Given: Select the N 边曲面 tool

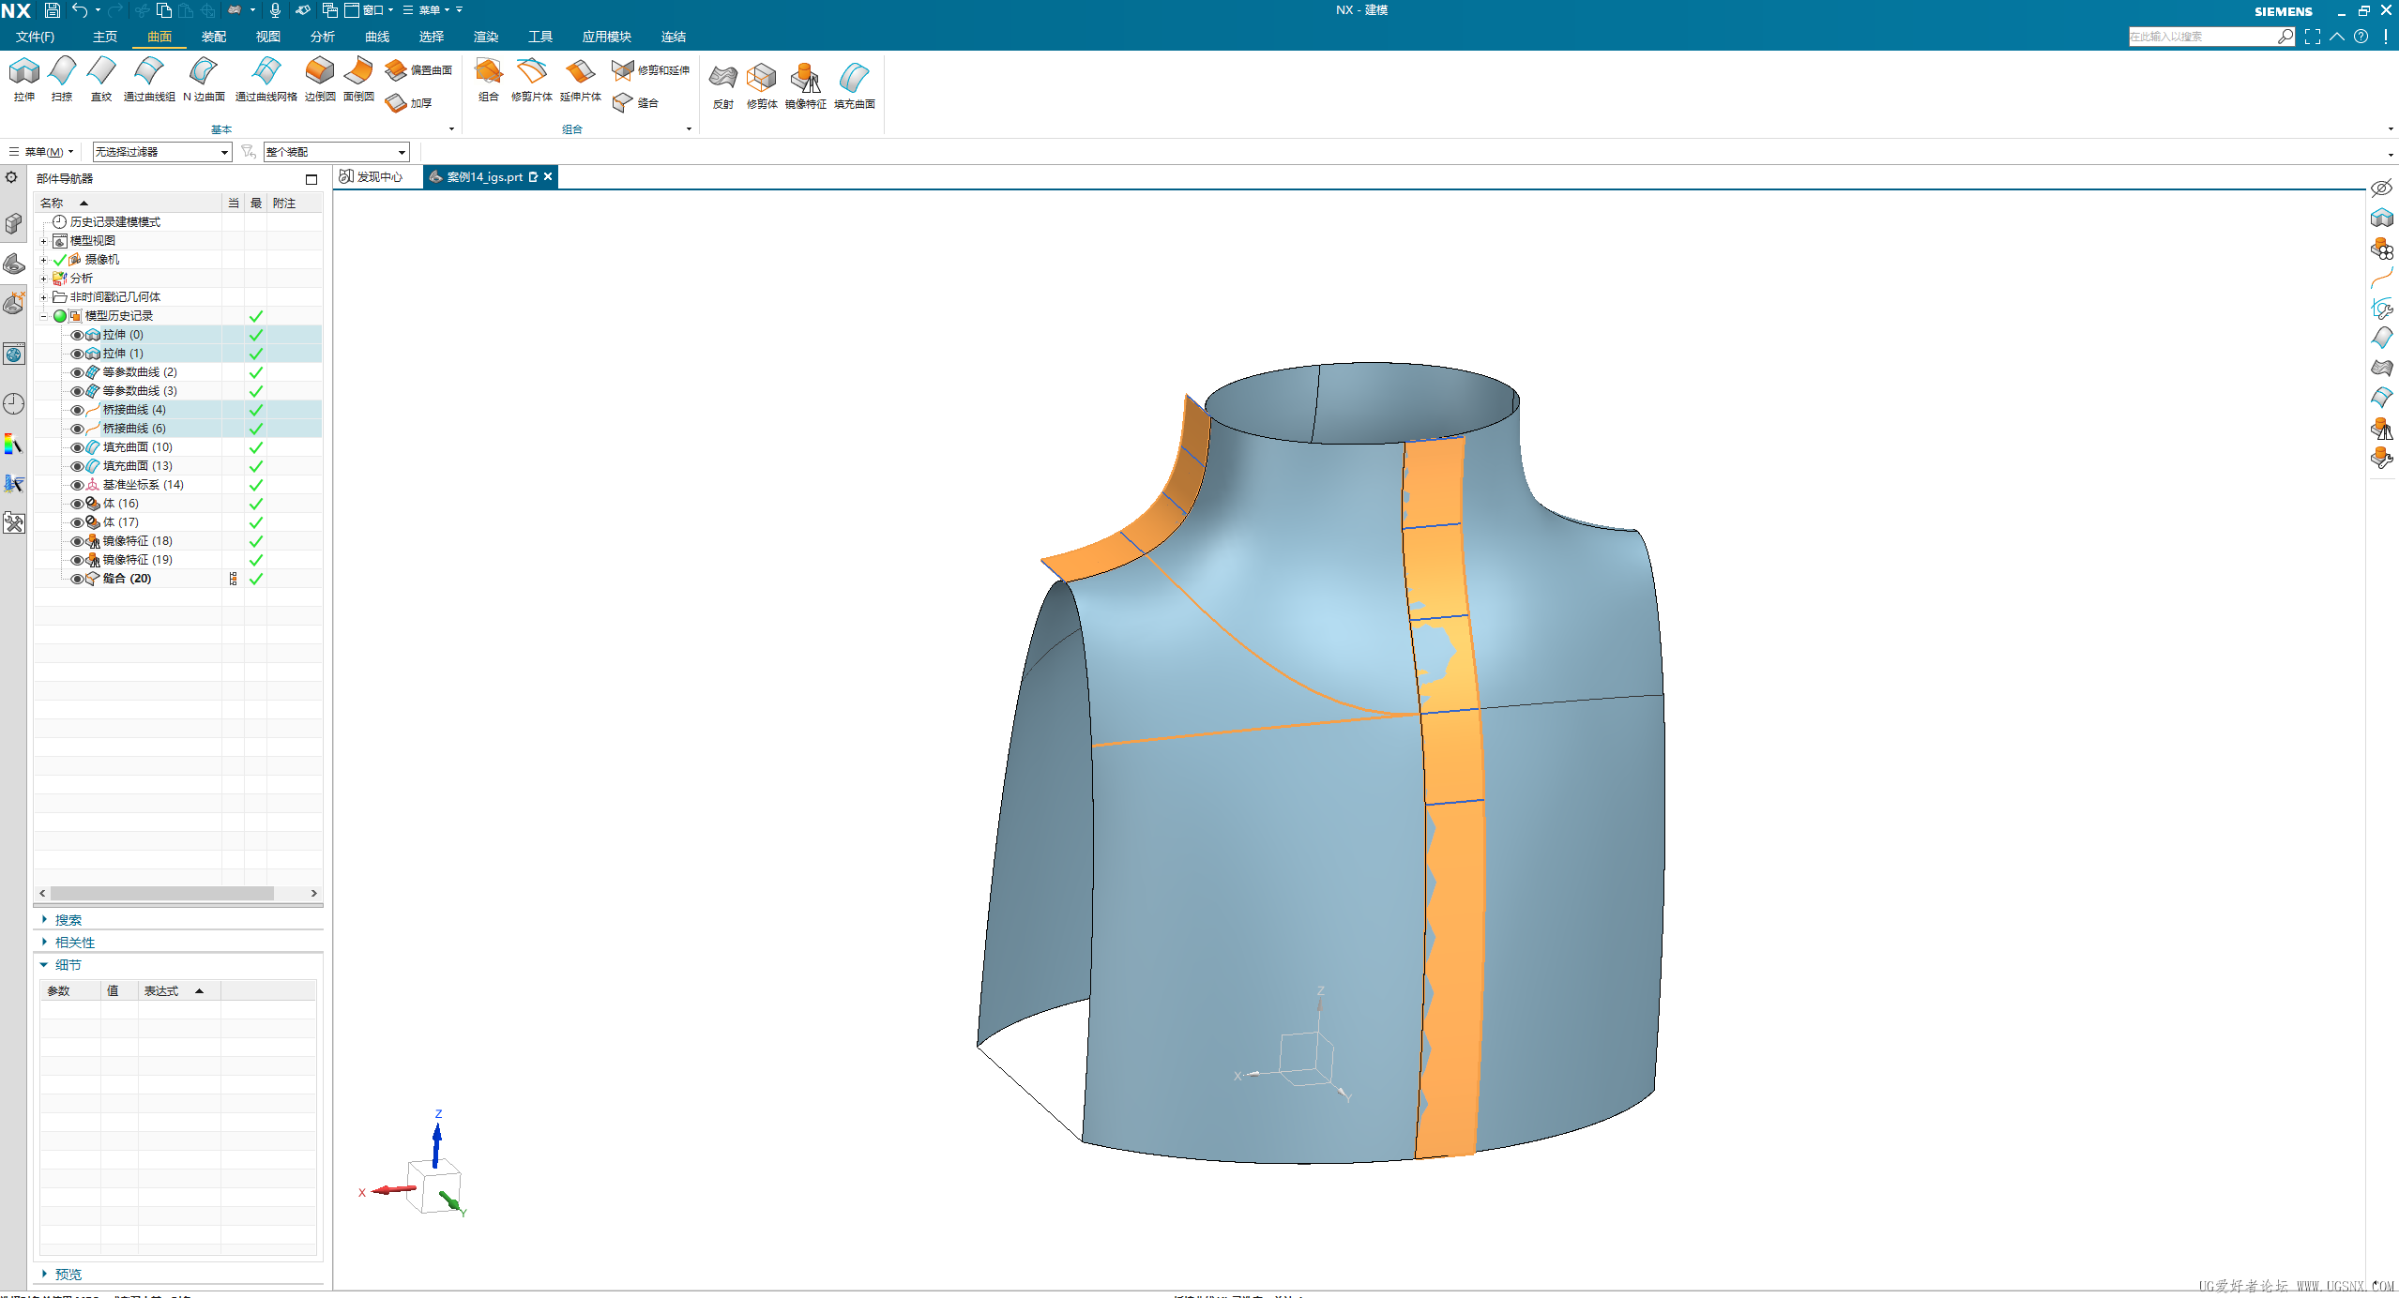Looking at the screenshot, I should [x=204, y=79].
